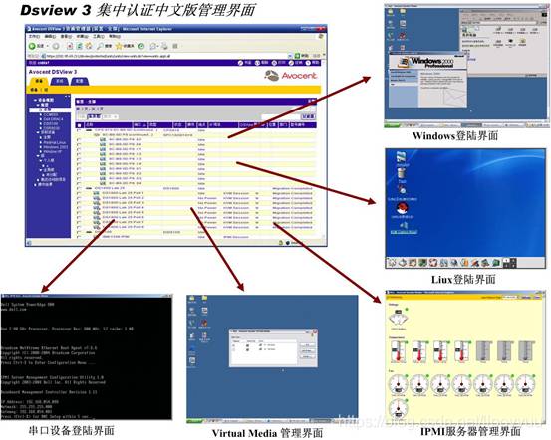Viewport: 551px width, 440px height.
Task: Open Favorites with the yellow star icon
Action: (120, 46)
